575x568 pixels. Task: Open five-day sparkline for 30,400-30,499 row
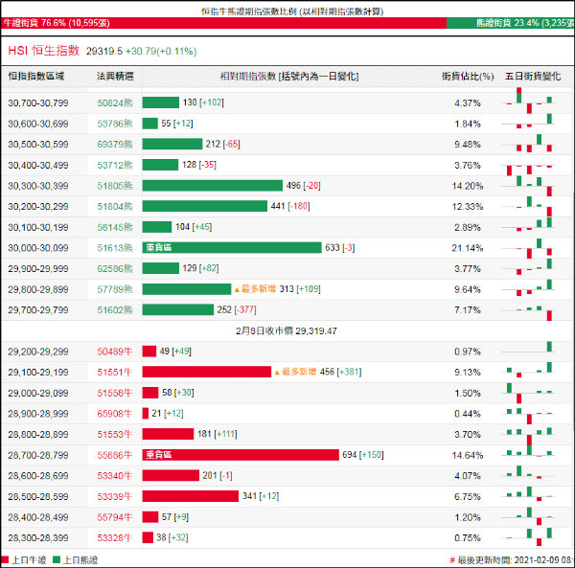[x=528, y=169]
